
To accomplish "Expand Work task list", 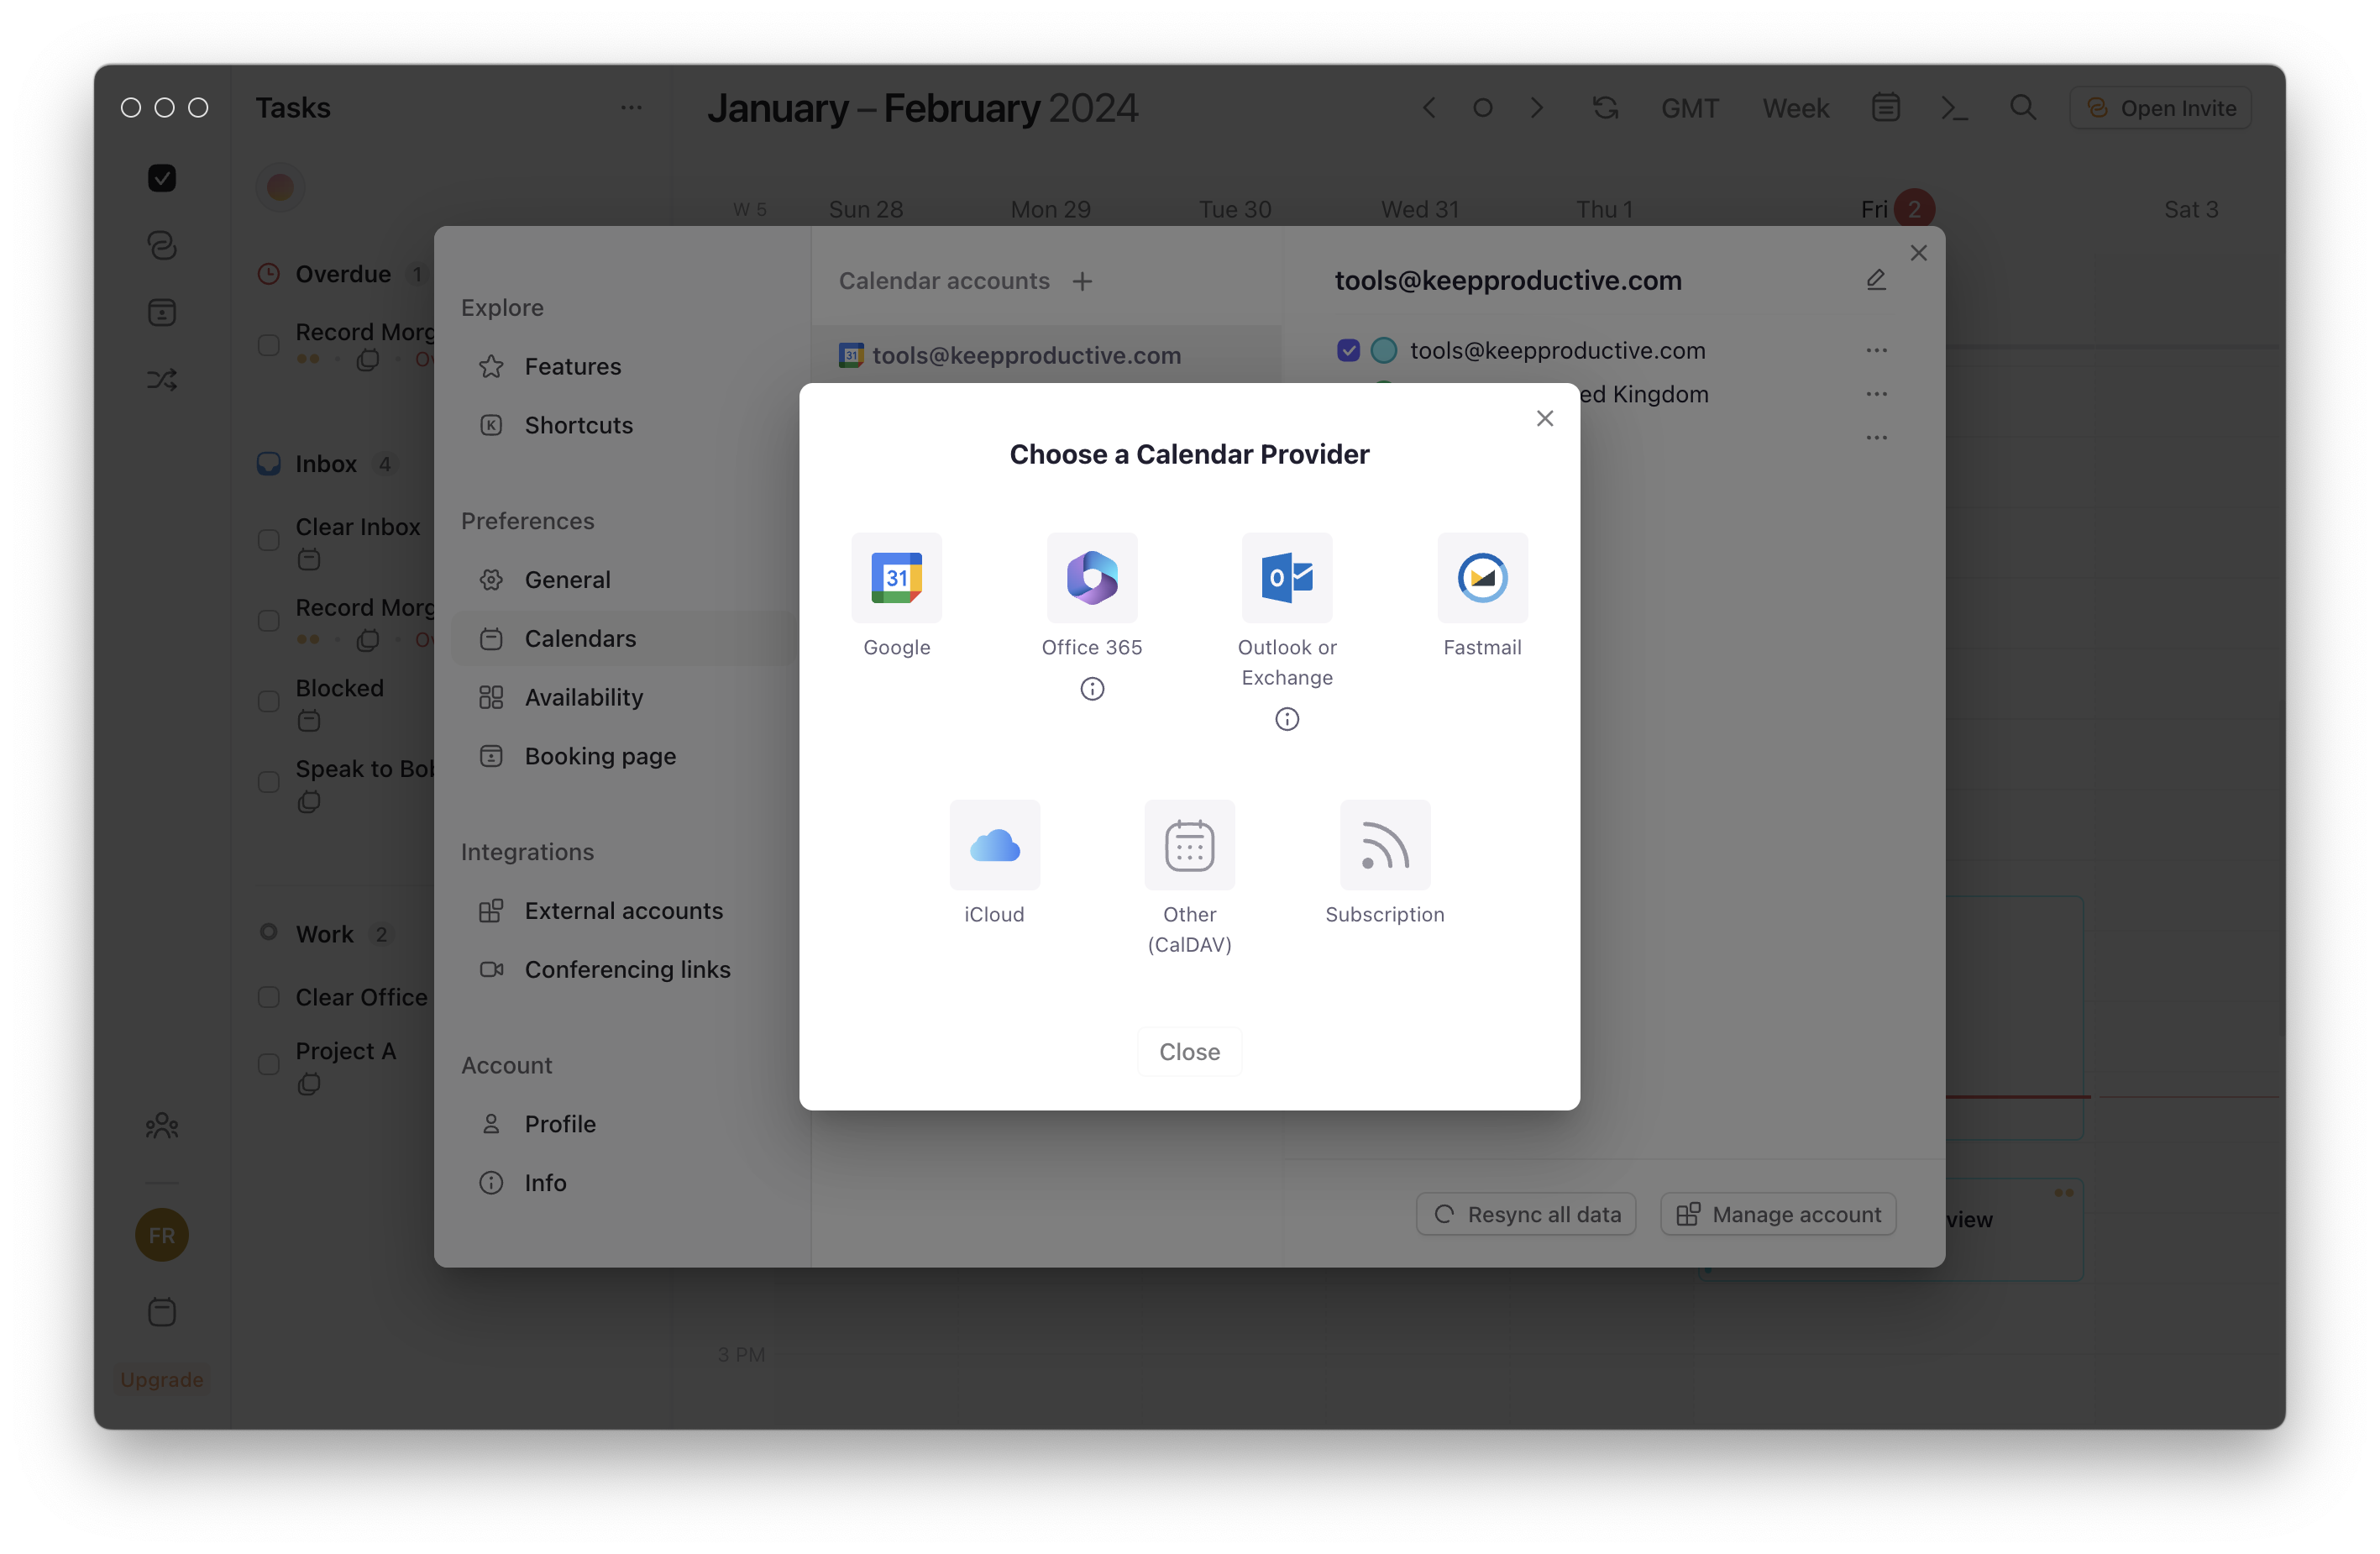I will tap(324, 934).
